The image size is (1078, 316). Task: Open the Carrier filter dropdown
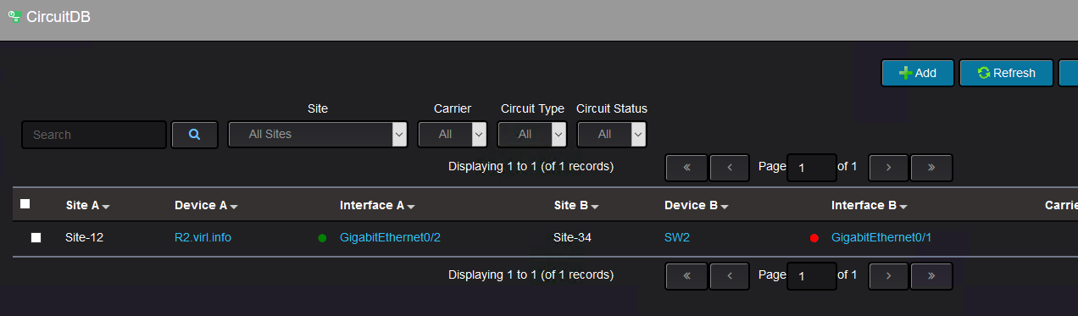(x=453, y=135)
